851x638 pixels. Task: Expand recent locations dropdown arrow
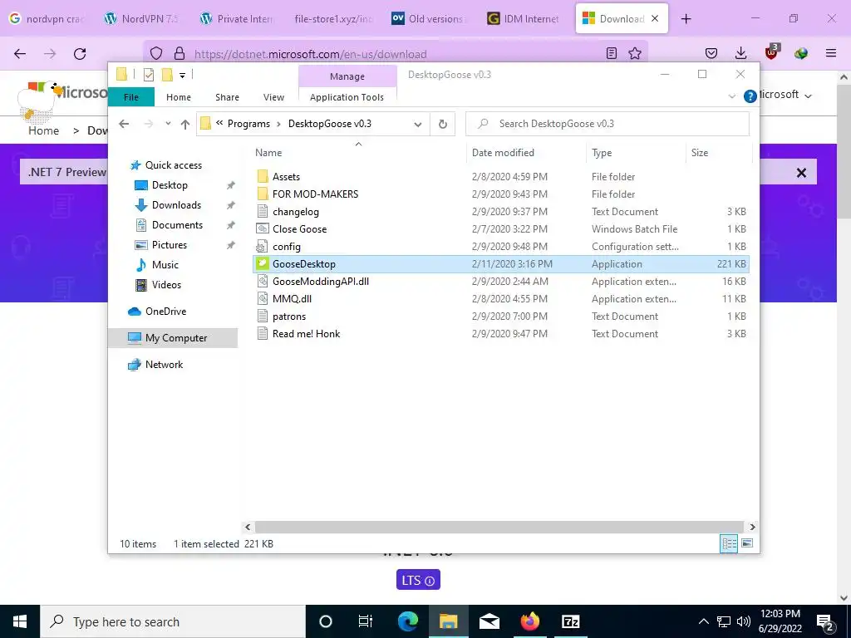(x=168, y=124)
